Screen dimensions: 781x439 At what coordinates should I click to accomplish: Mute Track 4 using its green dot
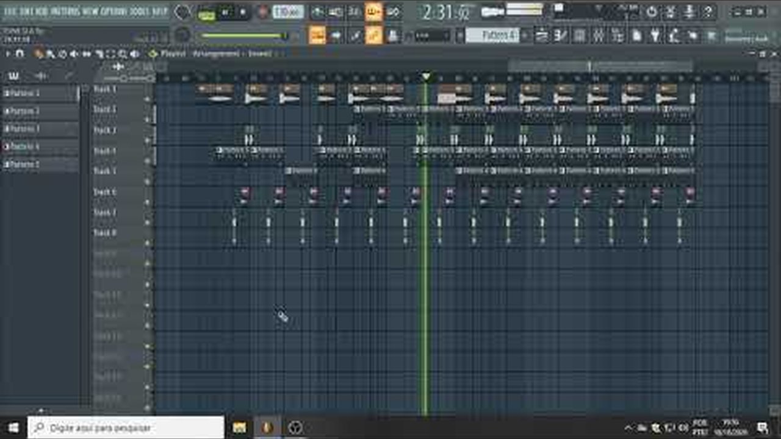147,161
